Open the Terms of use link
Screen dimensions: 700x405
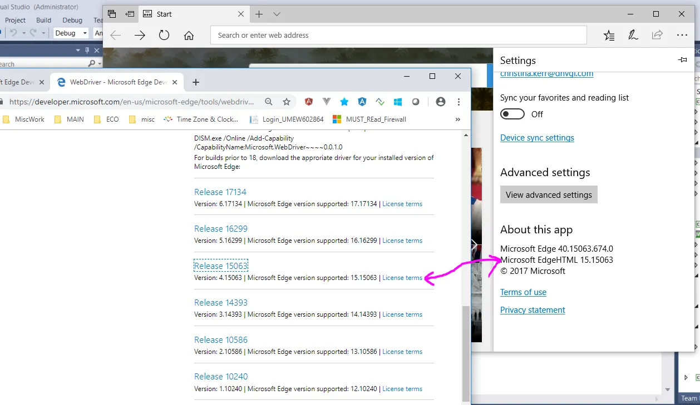click(x=523, y=292)
